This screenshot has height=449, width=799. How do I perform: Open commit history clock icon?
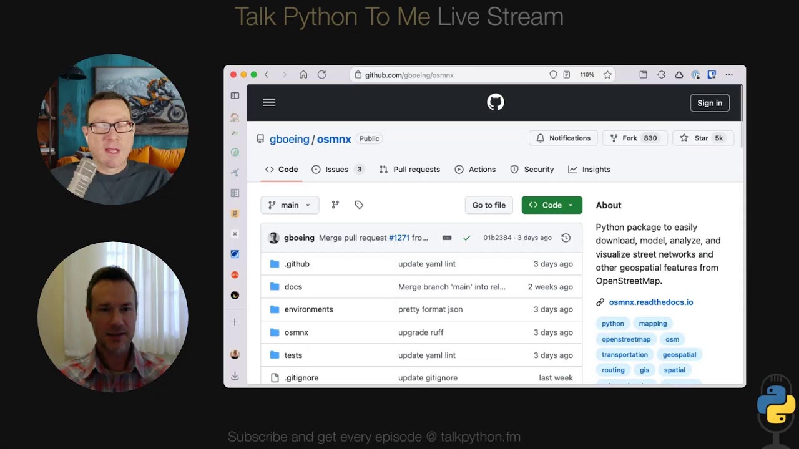point(566,238)
